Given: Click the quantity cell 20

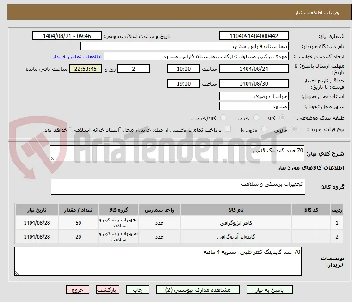Looking at the screenshot, I should [78, 237].
